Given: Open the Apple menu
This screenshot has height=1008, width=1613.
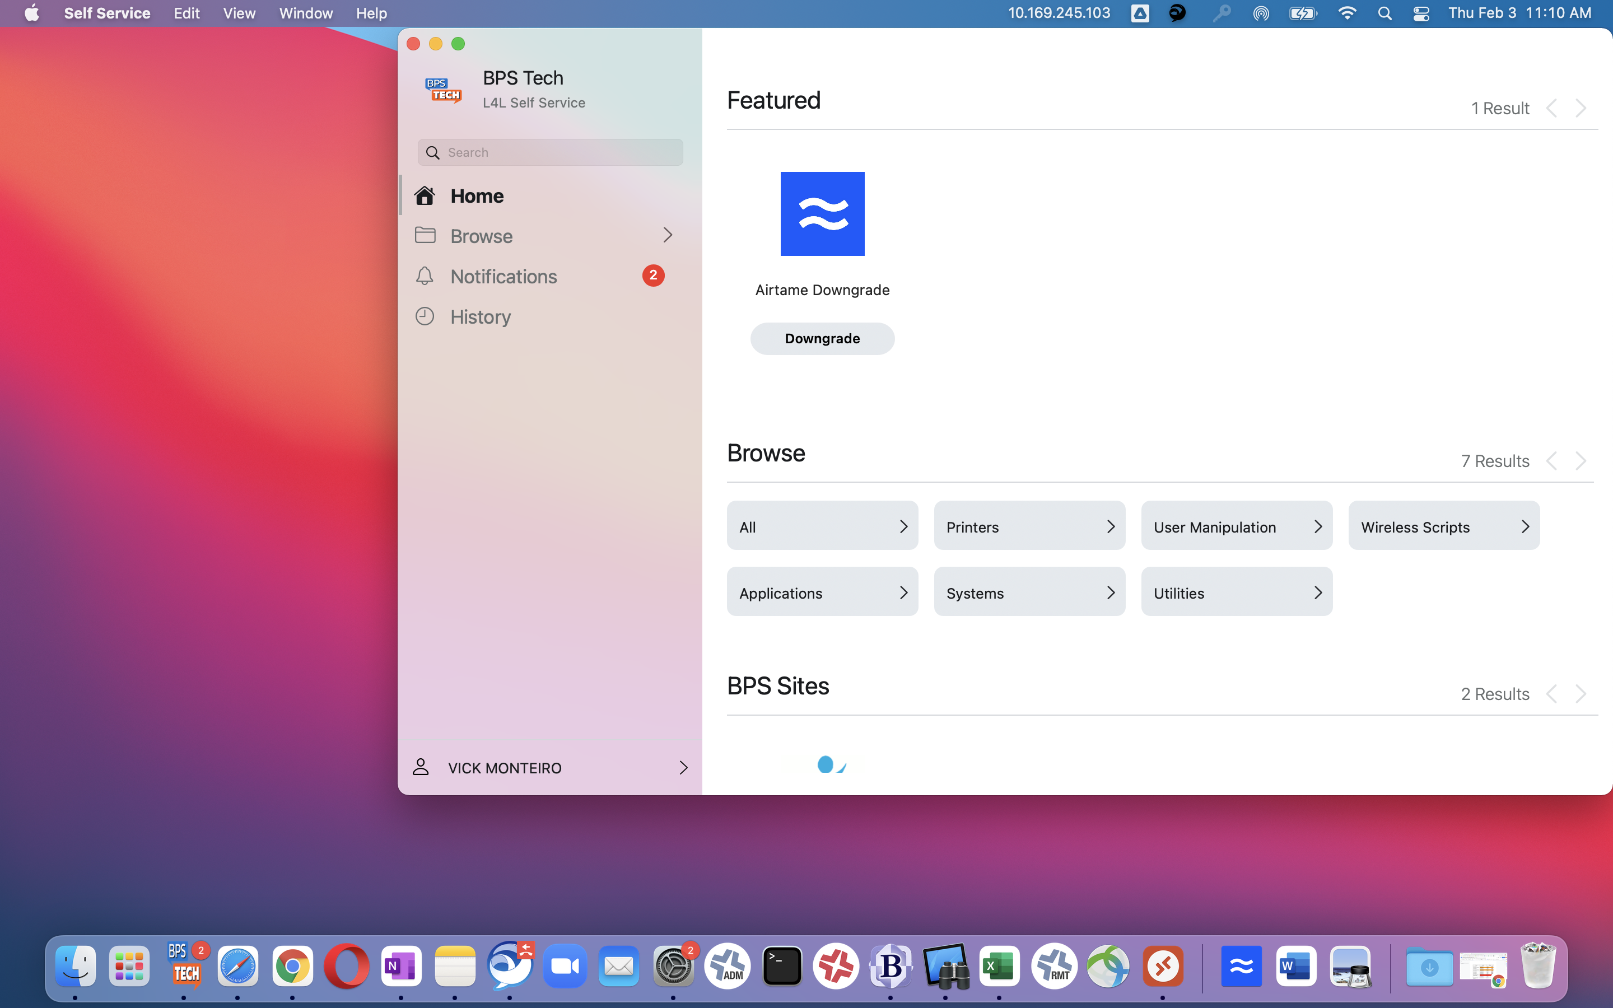Looking at the screenshot, I should click(31, 13).
